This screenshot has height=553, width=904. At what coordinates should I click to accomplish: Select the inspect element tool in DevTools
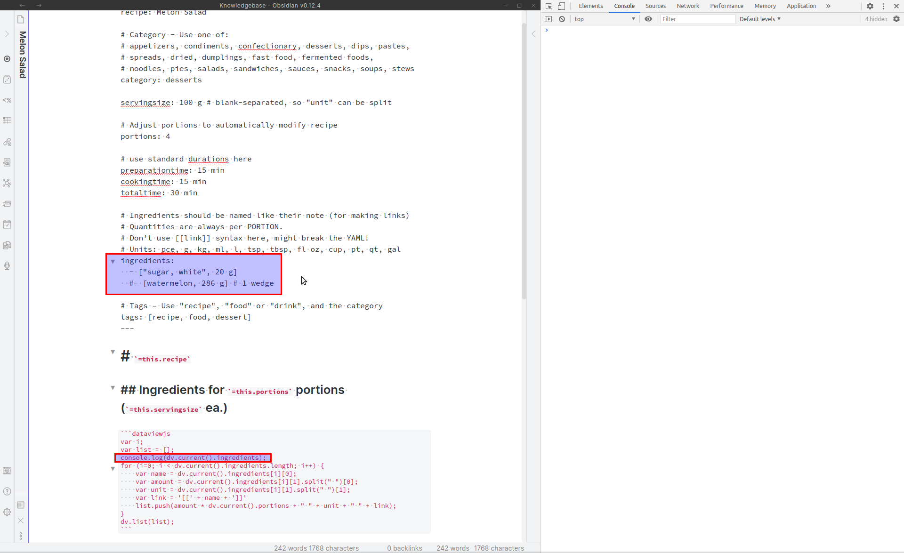(549, 6)
